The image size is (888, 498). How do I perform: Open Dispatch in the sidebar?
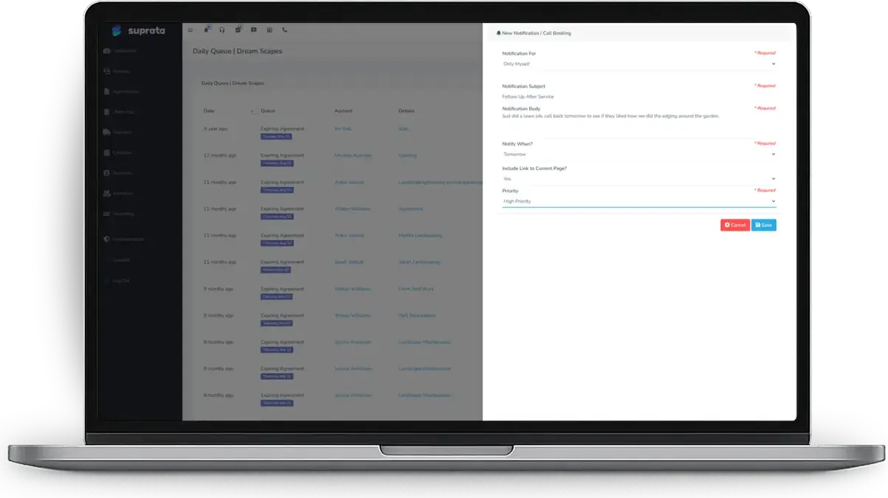point(117,132)
